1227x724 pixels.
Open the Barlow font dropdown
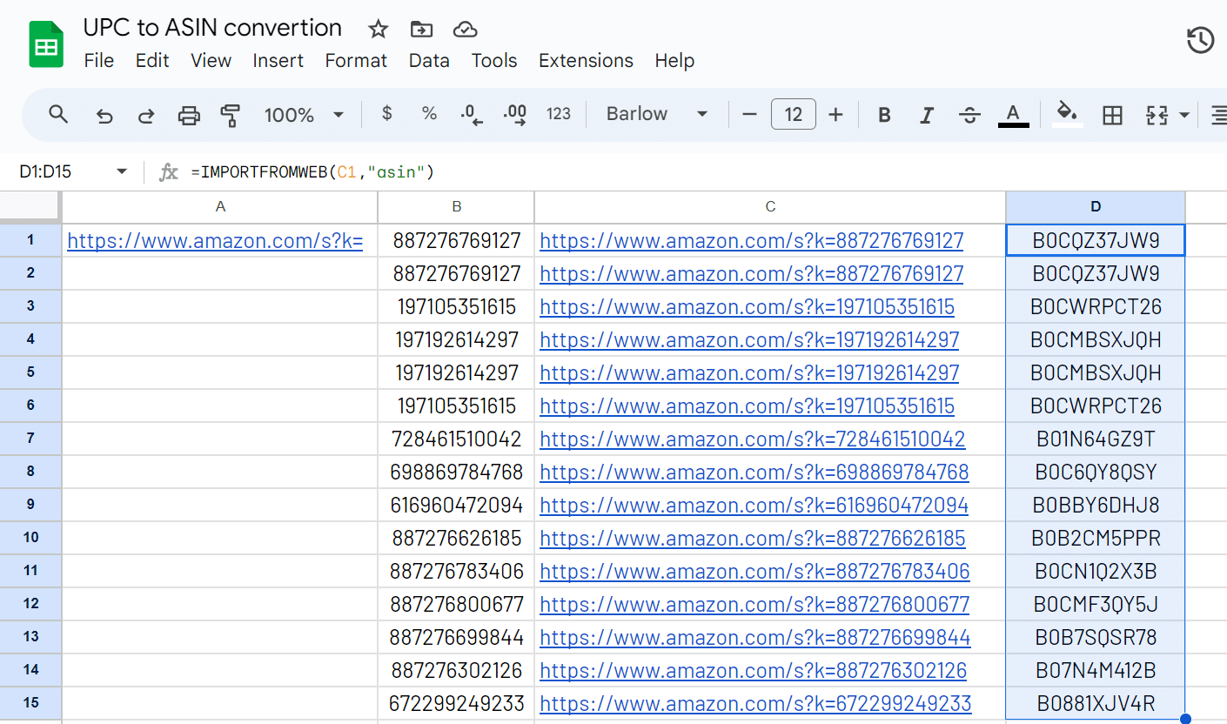(657, 114)
